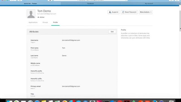Image resolution: width=181 pixels, height=102 pixels.
Task: Click the Honorific suffix attribute label
Action: tap(36, 79)
